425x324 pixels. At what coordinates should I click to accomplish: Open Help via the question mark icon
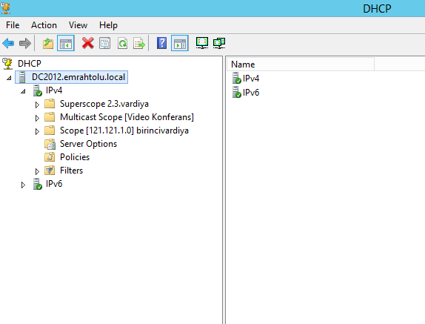coord(162,43)
